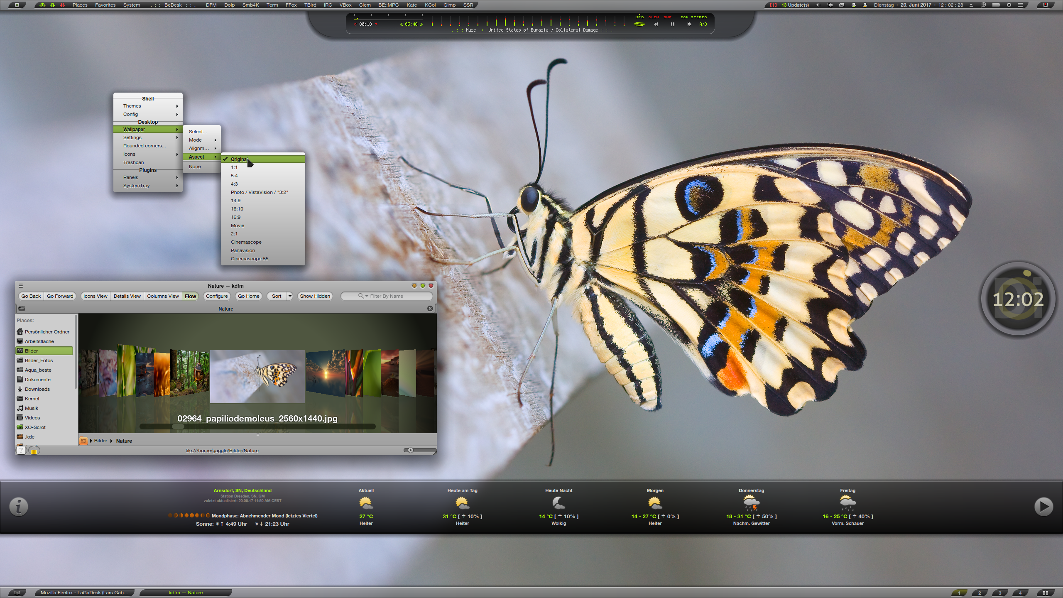The height and width of the screenshot is (598, 1063).
Task: Open Trashcan menu entry
Action: coord(148,162)
